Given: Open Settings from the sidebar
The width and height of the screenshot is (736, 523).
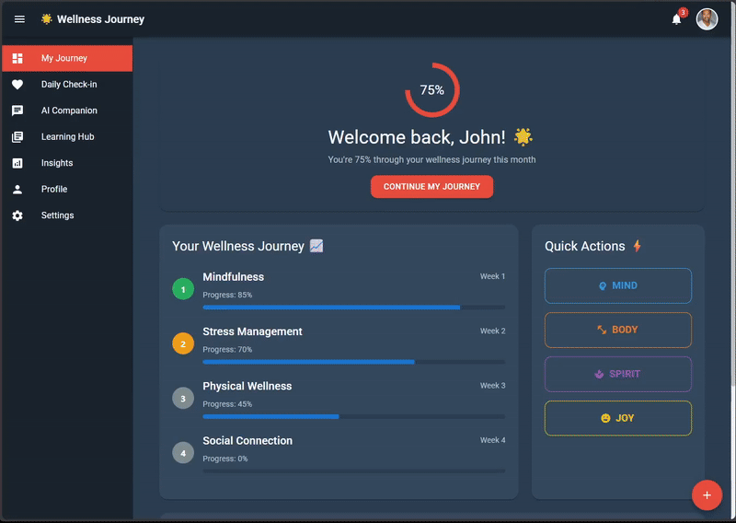Looking at the screenshot, I should 67,215.
